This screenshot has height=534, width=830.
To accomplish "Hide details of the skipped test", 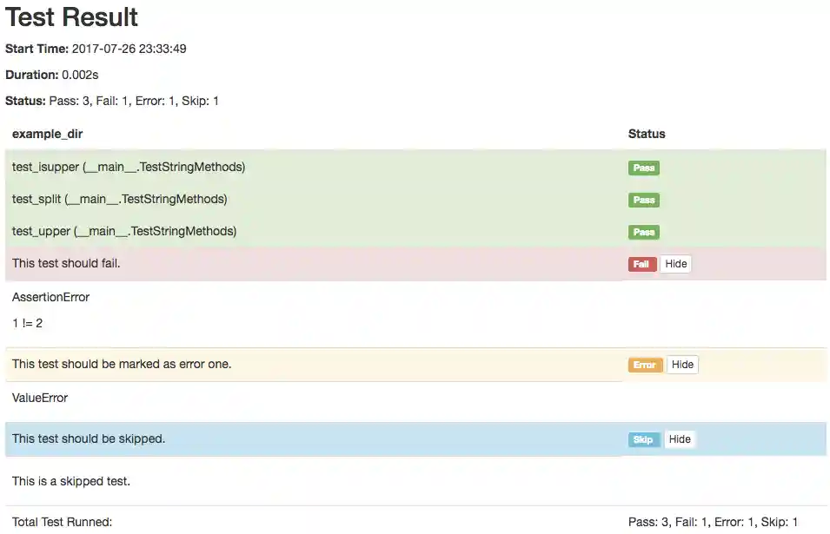I will 680,438.
